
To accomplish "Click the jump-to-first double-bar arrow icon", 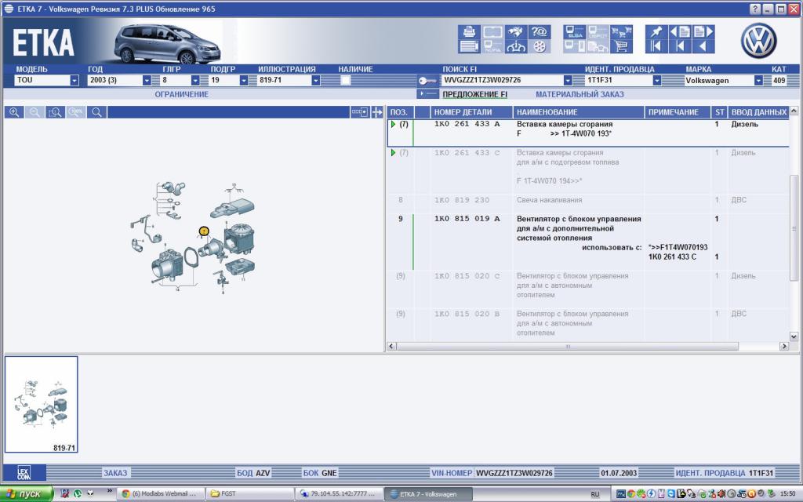I will point(656,46).
